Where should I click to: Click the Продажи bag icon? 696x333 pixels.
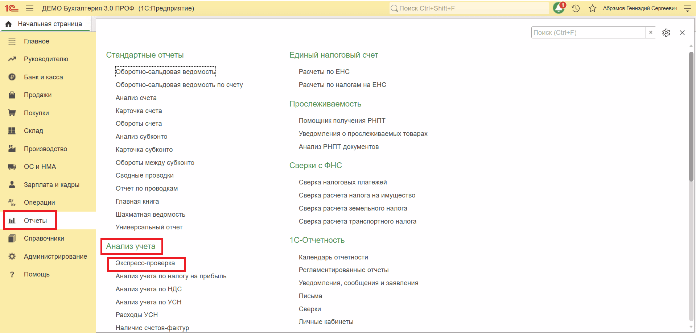click(12, 95)
